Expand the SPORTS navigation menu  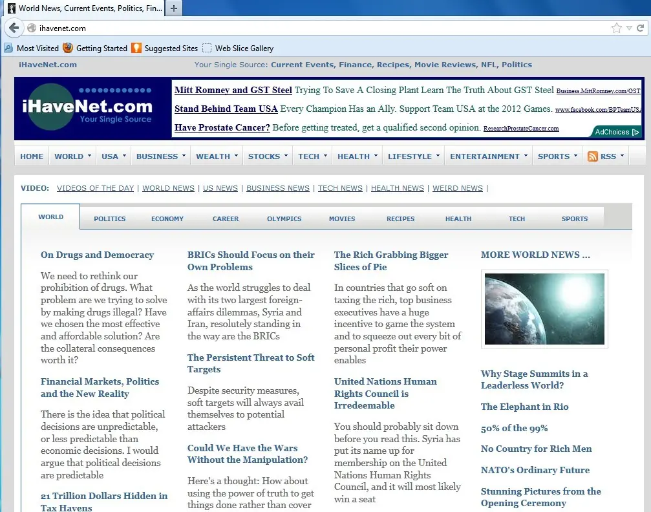click(x=557, y=156)
